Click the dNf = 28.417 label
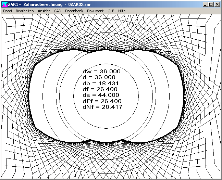Viewport: 222px width, 180px height. pyautogui.click(x=102, y=107)
